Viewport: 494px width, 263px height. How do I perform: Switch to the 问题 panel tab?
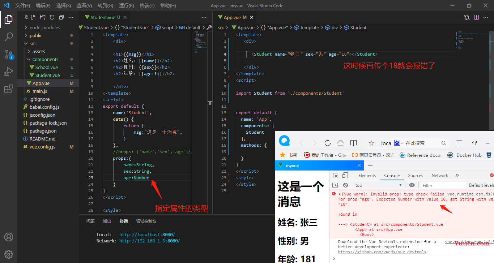(x=90, y=221)
